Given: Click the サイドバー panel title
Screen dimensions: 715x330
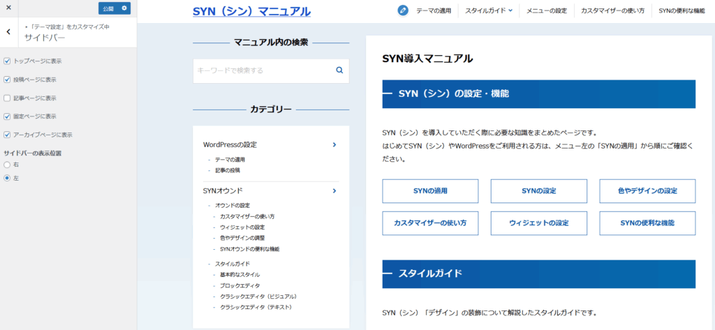Looking at the screenshot, I should [x=45, y=38].
